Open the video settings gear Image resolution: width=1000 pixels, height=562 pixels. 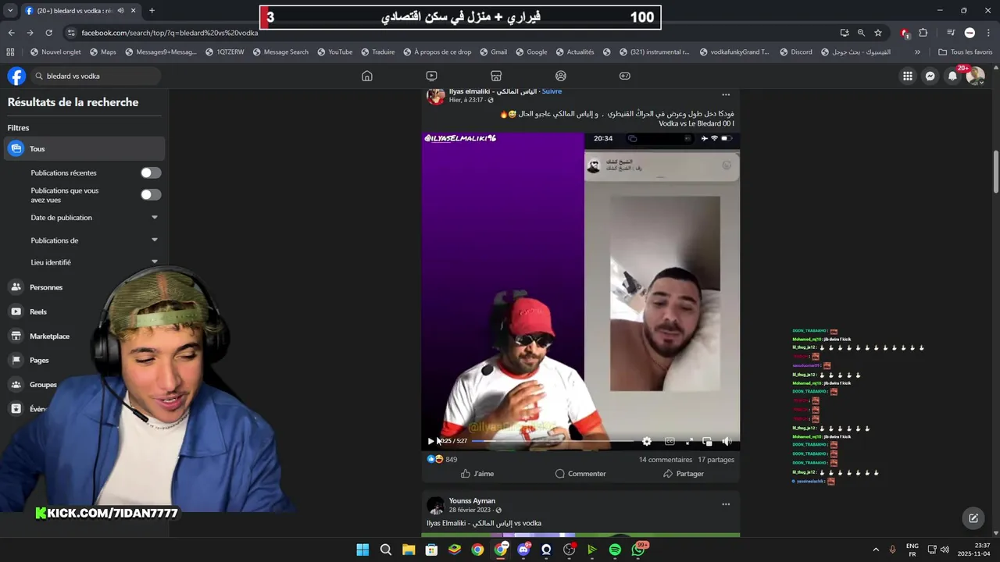click(x=647, y=441)
